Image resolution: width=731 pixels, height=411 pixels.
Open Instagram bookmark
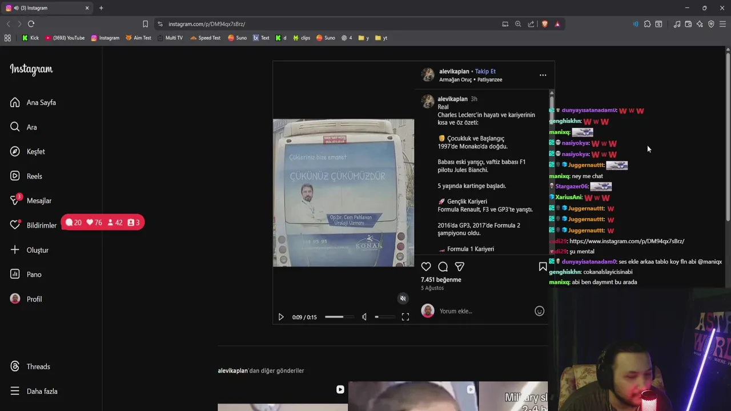tap(105, 38)
